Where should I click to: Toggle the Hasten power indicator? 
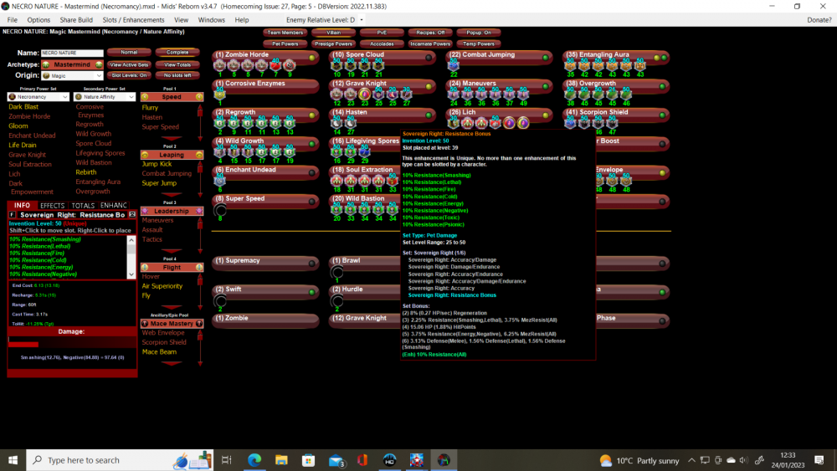pyautogui.click(x=429, y=115)
